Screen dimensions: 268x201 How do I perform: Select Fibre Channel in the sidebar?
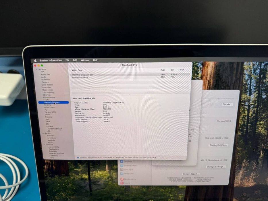click(x=49, y=97)
